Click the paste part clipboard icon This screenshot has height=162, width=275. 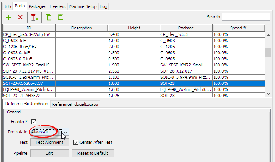tap(60, 17)
